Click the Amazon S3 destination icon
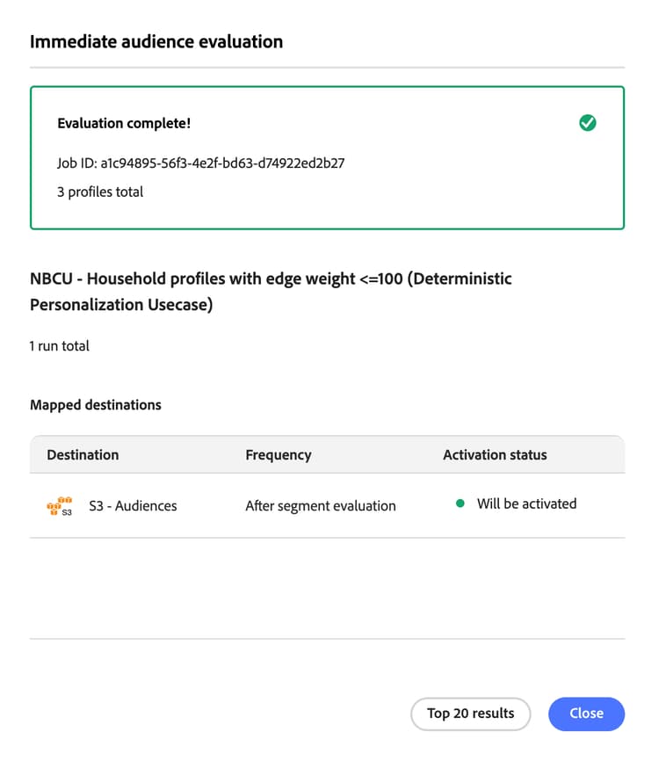 pos(60,505)
